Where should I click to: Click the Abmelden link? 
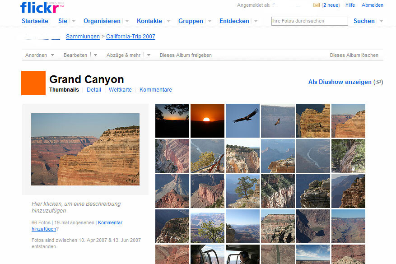(372, 5)
